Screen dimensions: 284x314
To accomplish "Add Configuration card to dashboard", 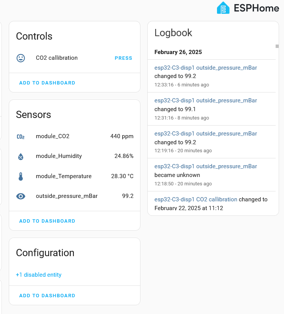I will click(47, 296).
